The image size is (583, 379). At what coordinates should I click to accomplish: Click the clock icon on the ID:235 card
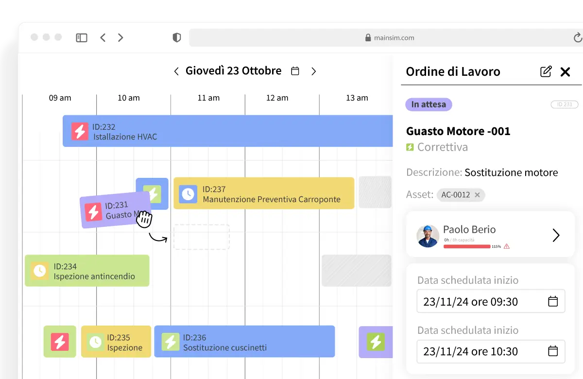(95, 342)
